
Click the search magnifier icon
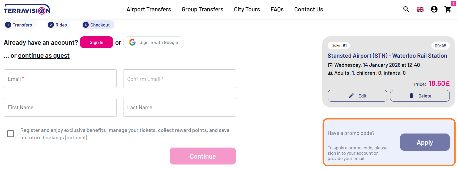point(406,9)
